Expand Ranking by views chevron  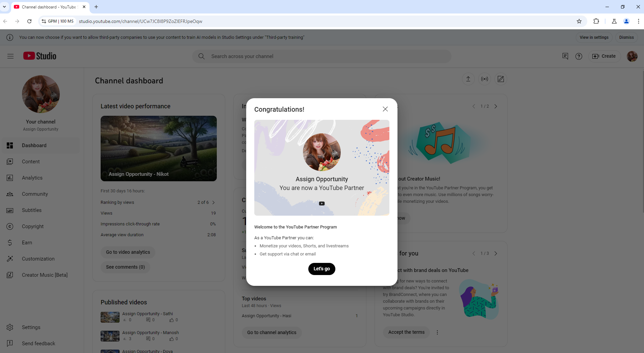pos(213,202)
